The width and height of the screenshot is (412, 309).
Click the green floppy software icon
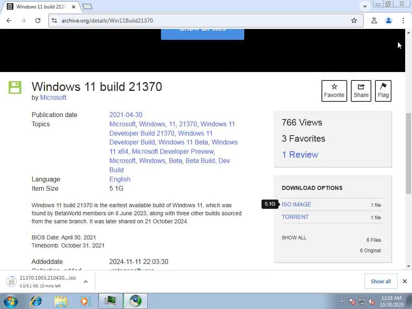(x=15, y=87)
